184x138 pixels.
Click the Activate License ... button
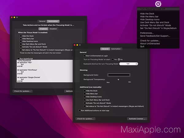pyautogui.click(x=137, y=119)
